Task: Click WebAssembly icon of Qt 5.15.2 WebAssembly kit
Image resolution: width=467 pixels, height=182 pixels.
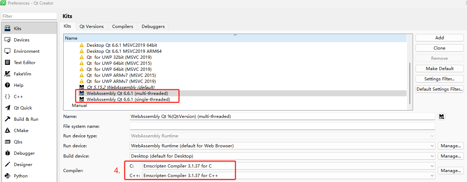Action: coord(82,87)
